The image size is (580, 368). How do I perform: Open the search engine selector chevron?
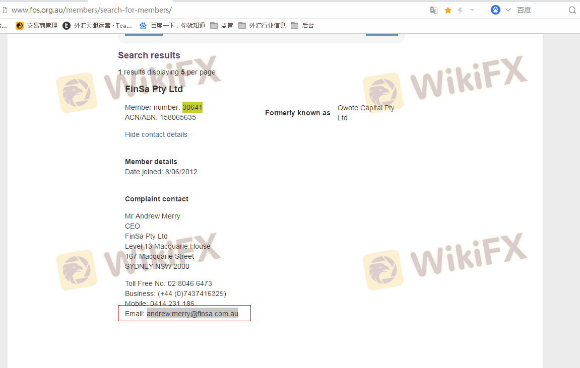[x=508, y=10]
